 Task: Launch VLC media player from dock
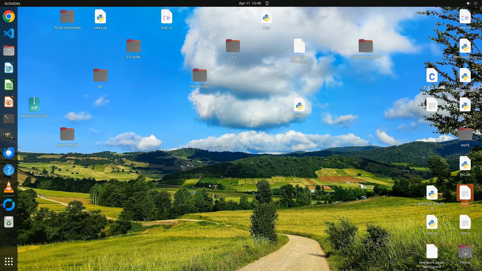click(9, 187)
